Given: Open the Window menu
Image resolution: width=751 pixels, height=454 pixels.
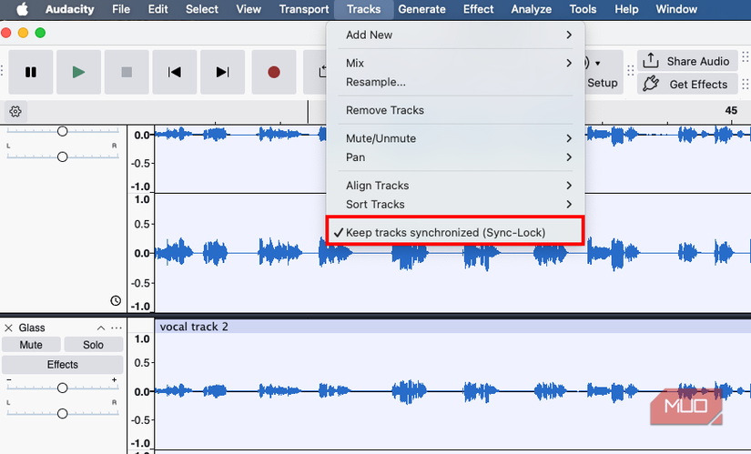Looking at the screenshot, I should click(x=676, y=9).
